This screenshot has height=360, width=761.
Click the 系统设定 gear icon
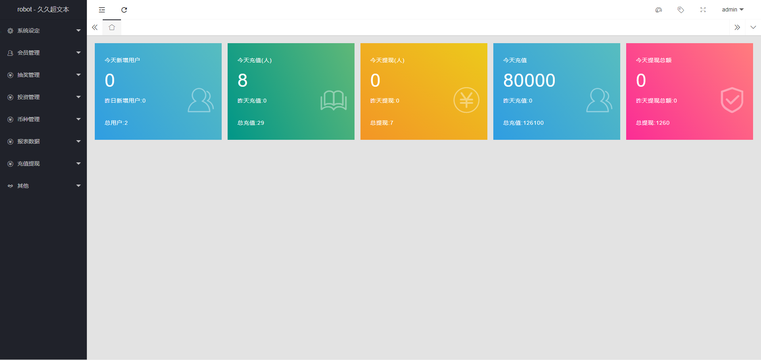pos(10,30)
